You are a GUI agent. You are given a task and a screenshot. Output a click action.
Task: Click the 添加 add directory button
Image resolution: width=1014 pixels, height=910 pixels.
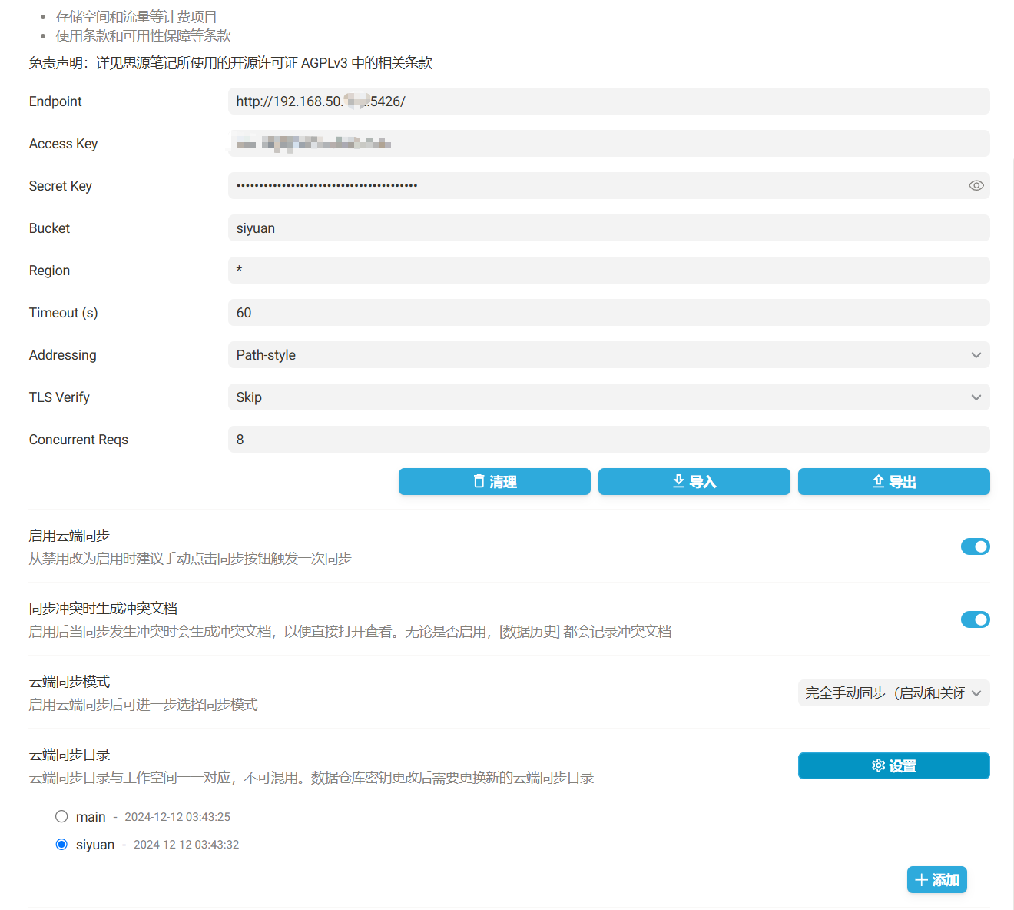click(x=937, y=880)
